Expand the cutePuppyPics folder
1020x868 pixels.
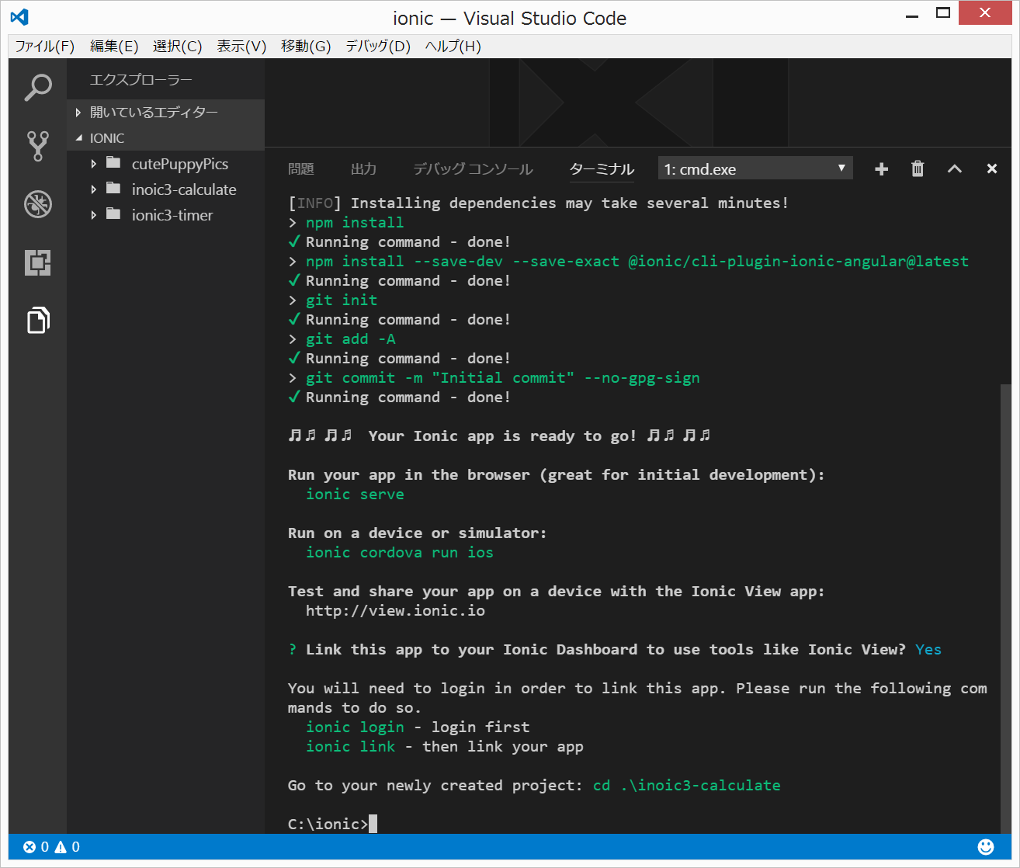point(179,164)
